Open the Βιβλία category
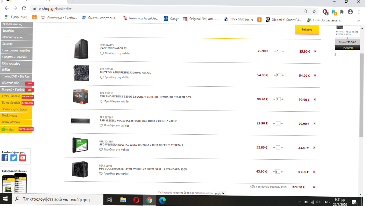The image size is (367, 206). point(16,70)
